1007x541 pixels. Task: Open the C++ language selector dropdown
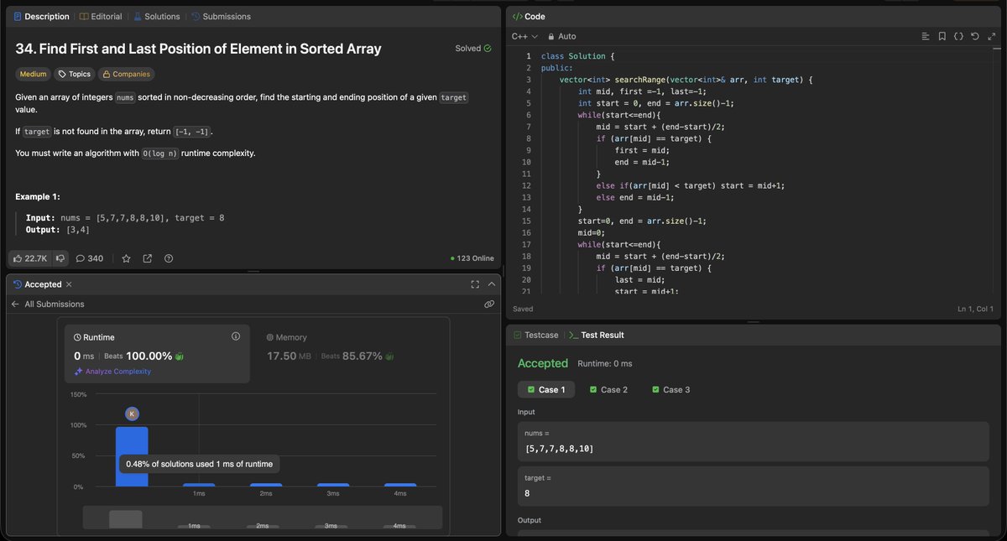point(521,36)
